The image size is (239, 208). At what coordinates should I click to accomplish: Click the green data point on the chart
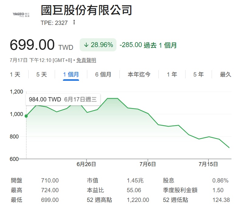pos(26,116)
